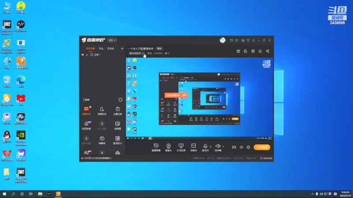Click the triangle-shaped tool in toolbox bottom row
Viewport: 353px width, 198px height.
click(x=117, y=153)
